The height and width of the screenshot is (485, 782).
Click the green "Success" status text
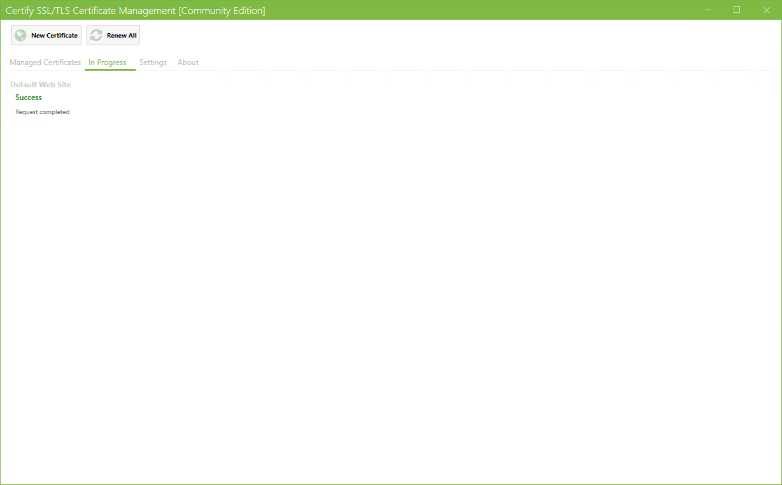(29, 98)
